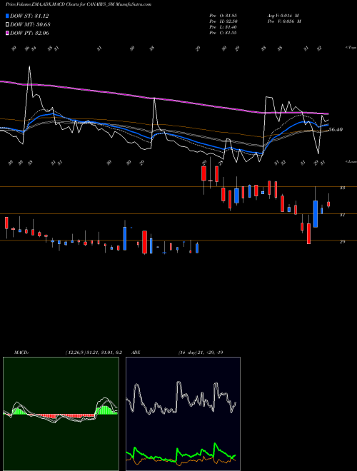The image size is (357, 471).
Task: Click the Pre O: 31.85 value
Action: pos(223,16)
